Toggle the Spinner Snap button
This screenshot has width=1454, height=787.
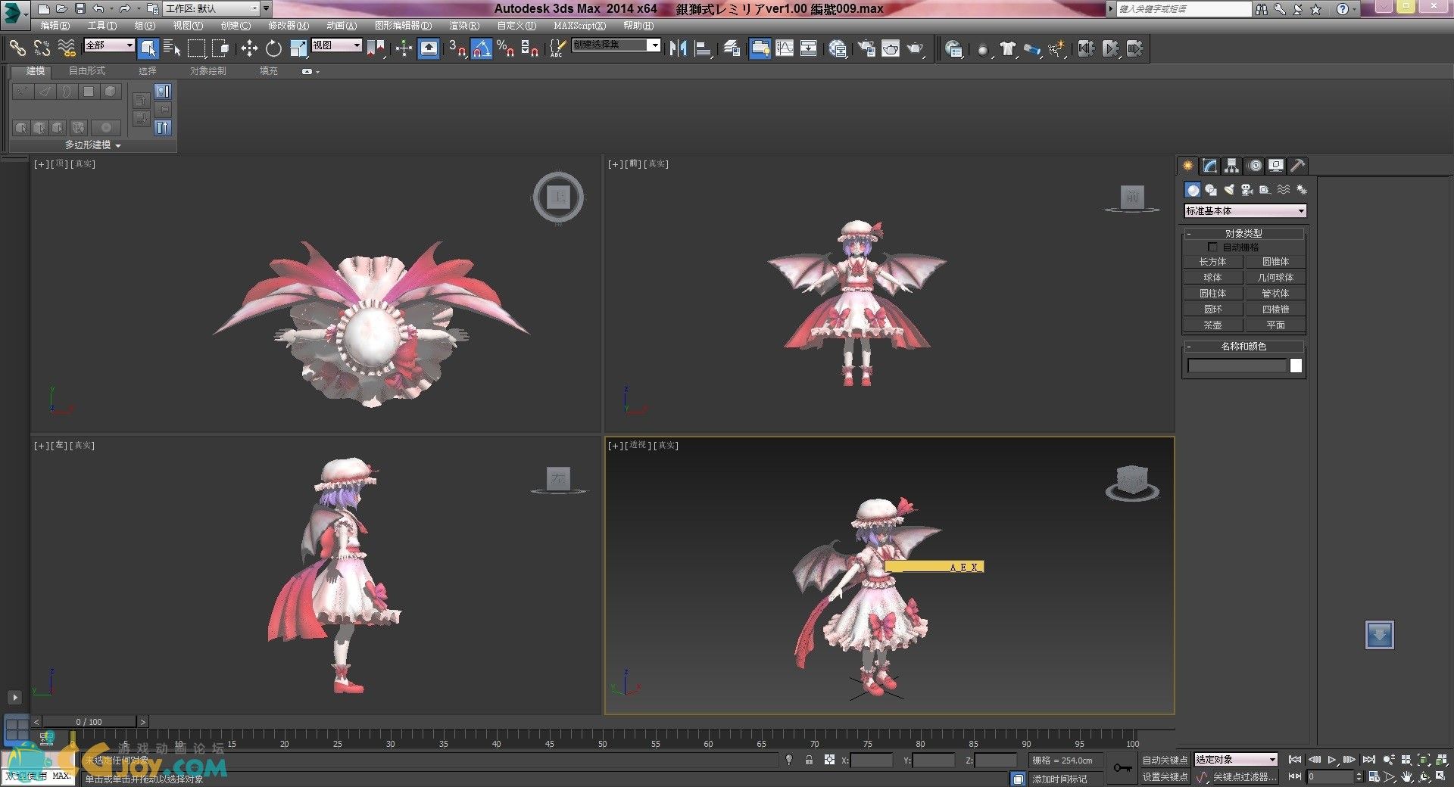(530, 48)
